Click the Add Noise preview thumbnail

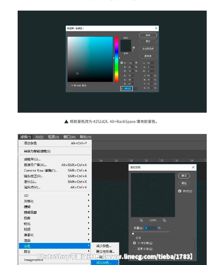pos(153,195)
